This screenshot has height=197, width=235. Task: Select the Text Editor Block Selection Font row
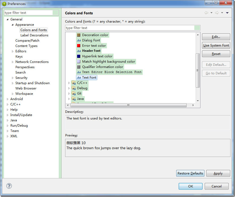[110, 72]
